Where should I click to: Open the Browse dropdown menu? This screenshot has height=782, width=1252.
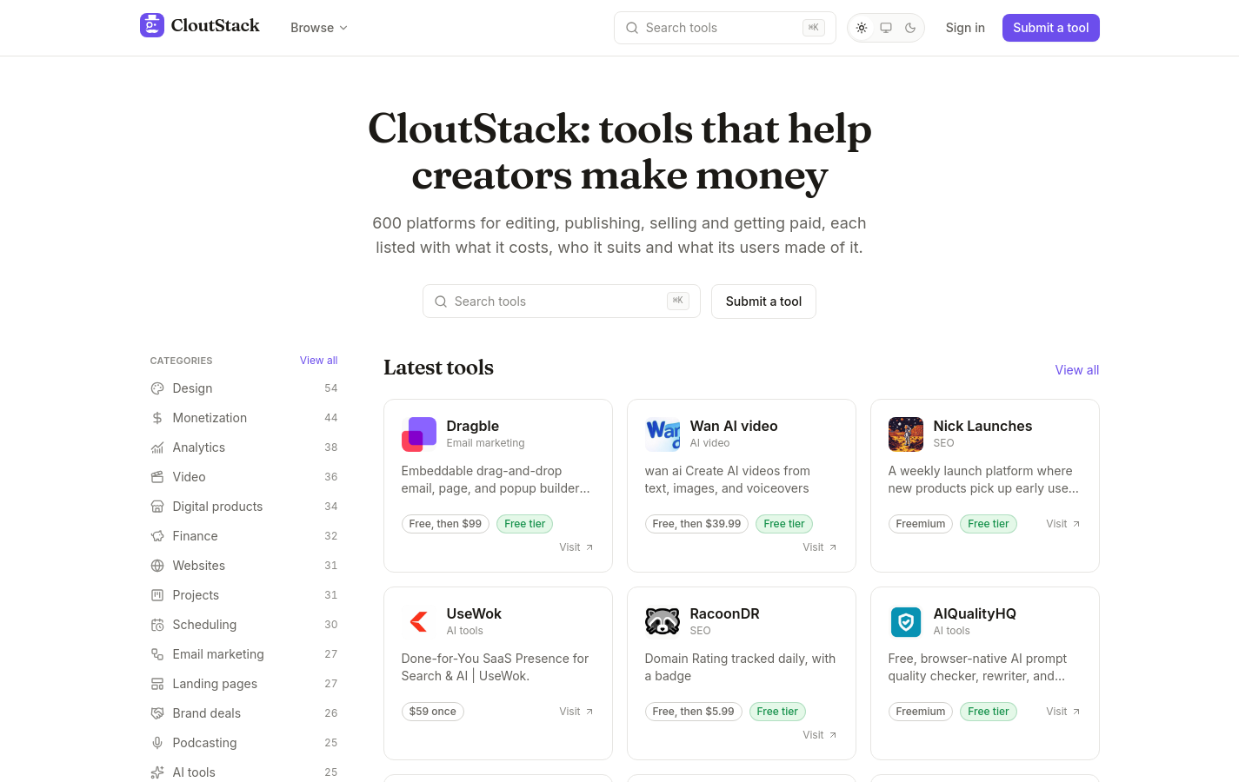tap(319, 28)
